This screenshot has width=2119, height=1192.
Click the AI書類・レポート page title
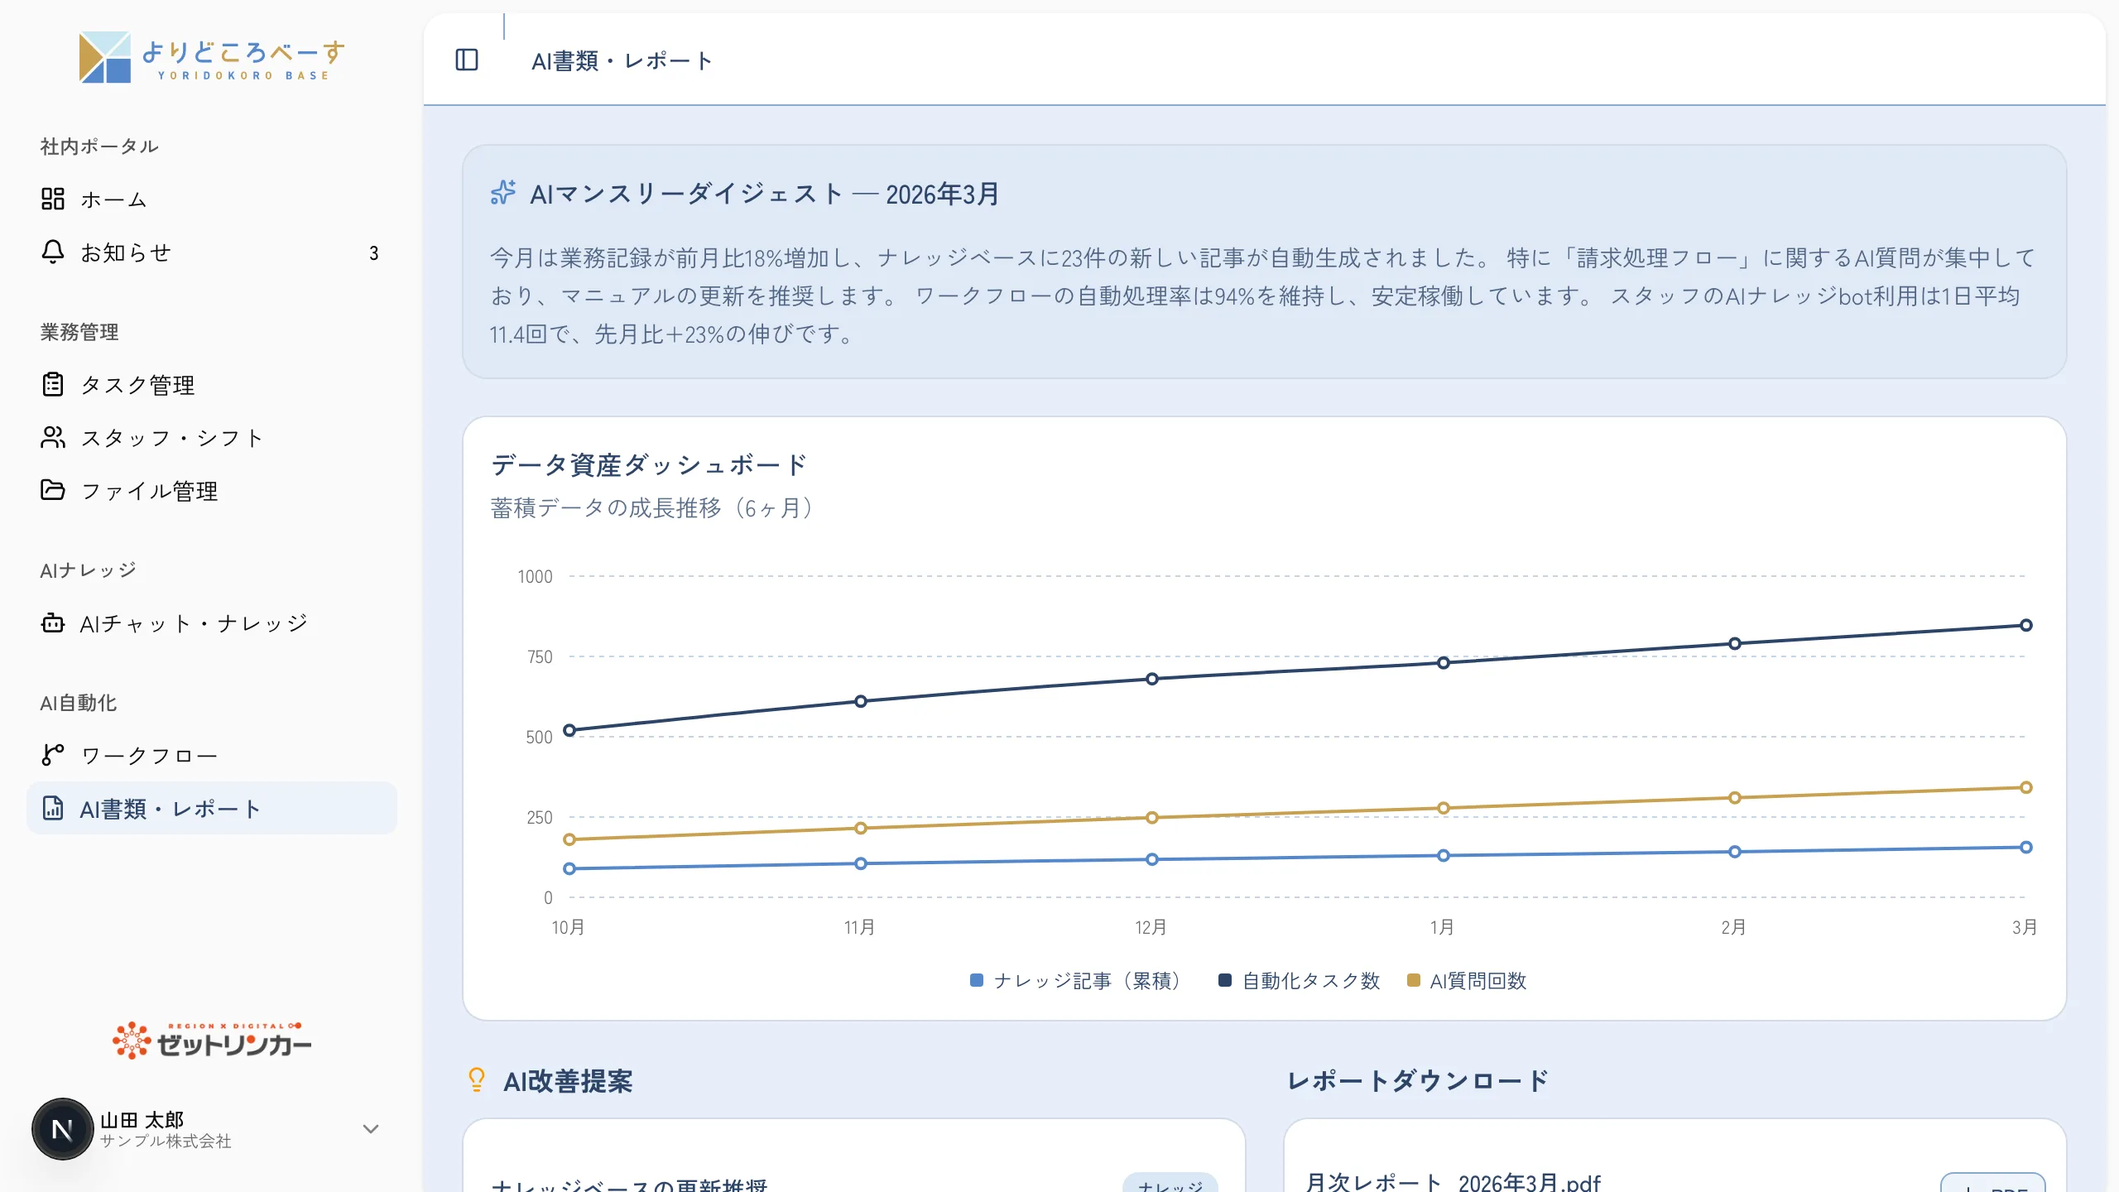(x=622, y=60)
